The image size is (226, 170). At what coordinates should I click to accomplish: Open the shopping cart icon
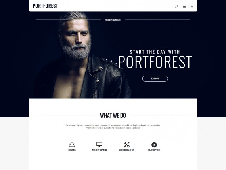tap(192, 6)
